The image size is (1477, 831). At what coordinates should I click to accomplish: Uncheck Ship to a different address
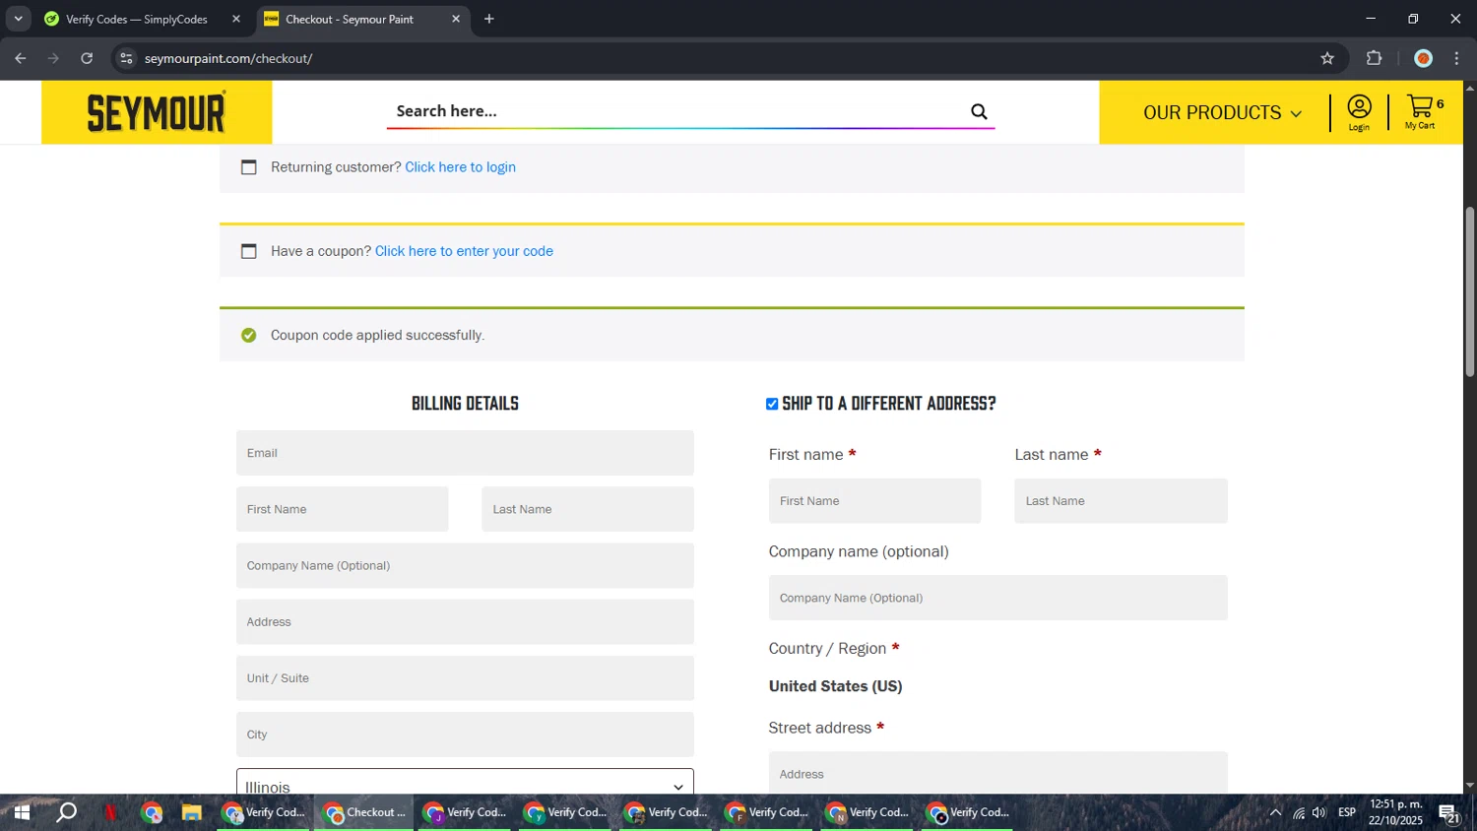coord(772,404)
